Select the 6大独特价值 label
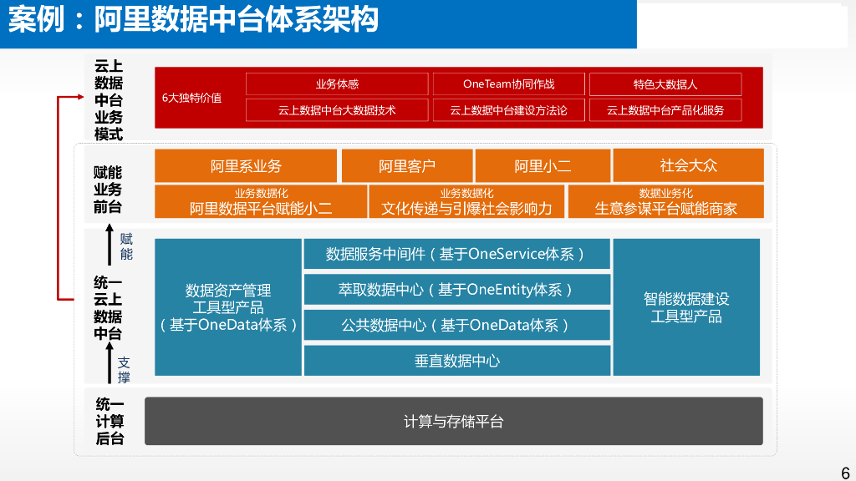The width and height of the screenshot is (856, 481). point(191,99)
